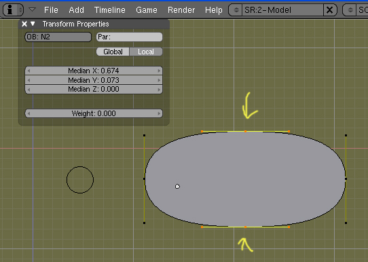Click the Par: parent field
The height and width of the screenshot is (262, 368).
coord(129,37)
